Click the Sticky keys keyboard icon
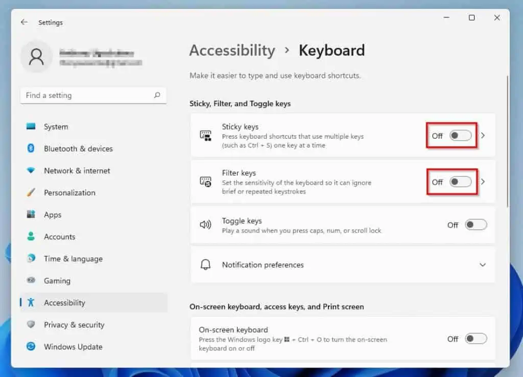Image resolution: width=523 pixels, height=377 pixels. [x=205, y=136]
